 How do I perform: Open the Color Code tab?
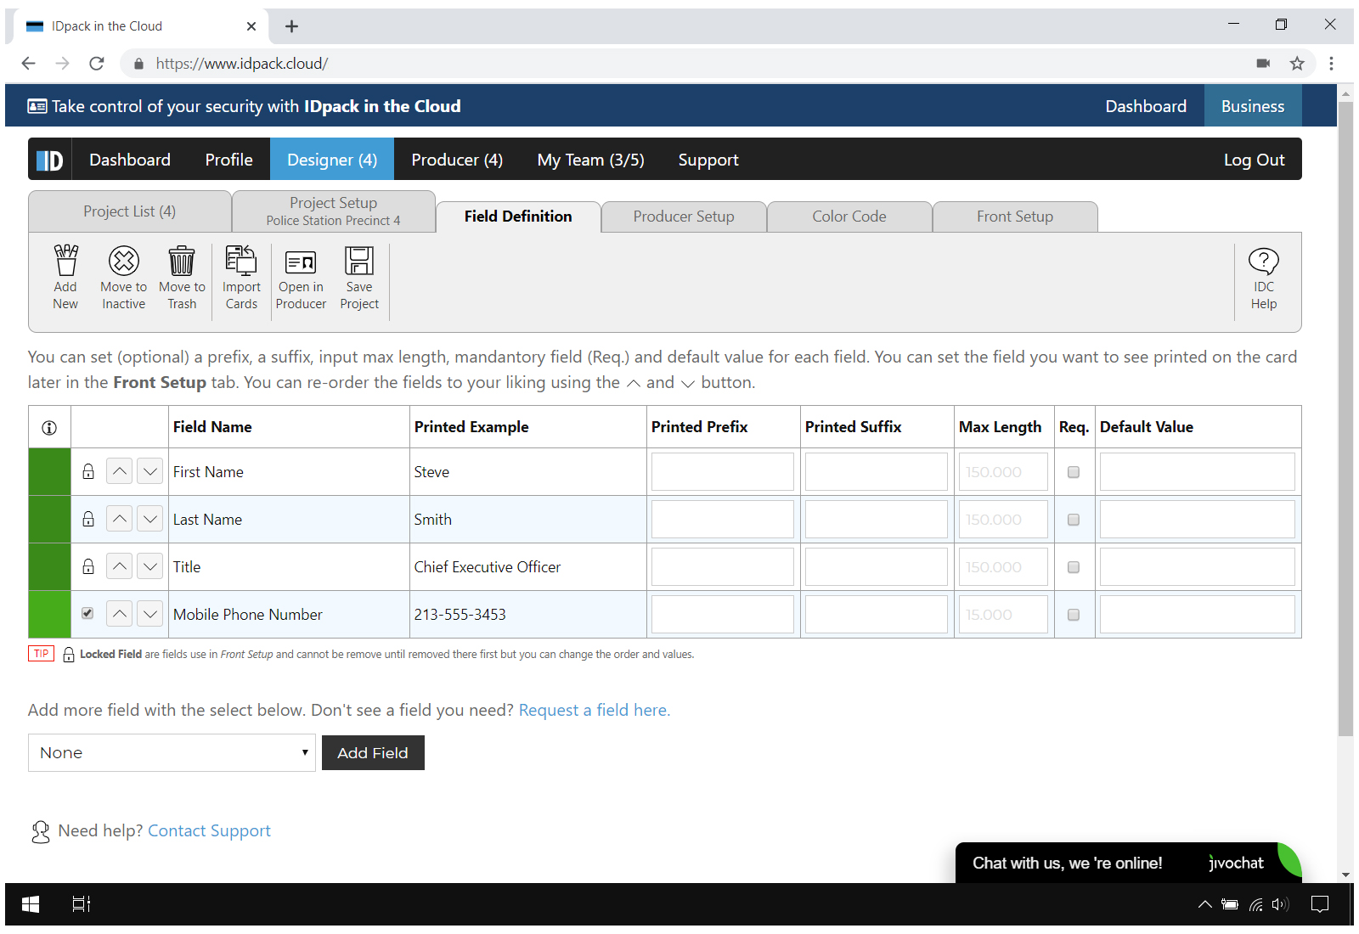[849, 217]
